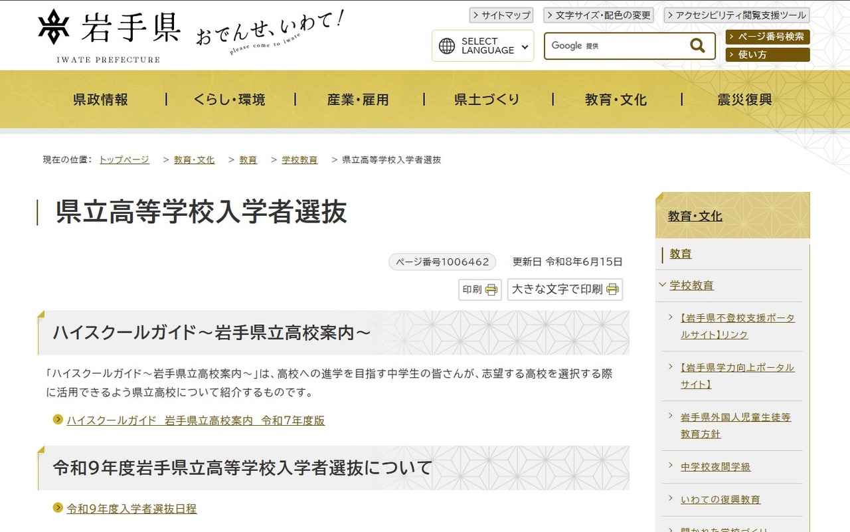The height and width of the screenshot is (532, 850).
Task: Open ハイスクールガイド 令和7年度版 link
Action: point(196,420)
